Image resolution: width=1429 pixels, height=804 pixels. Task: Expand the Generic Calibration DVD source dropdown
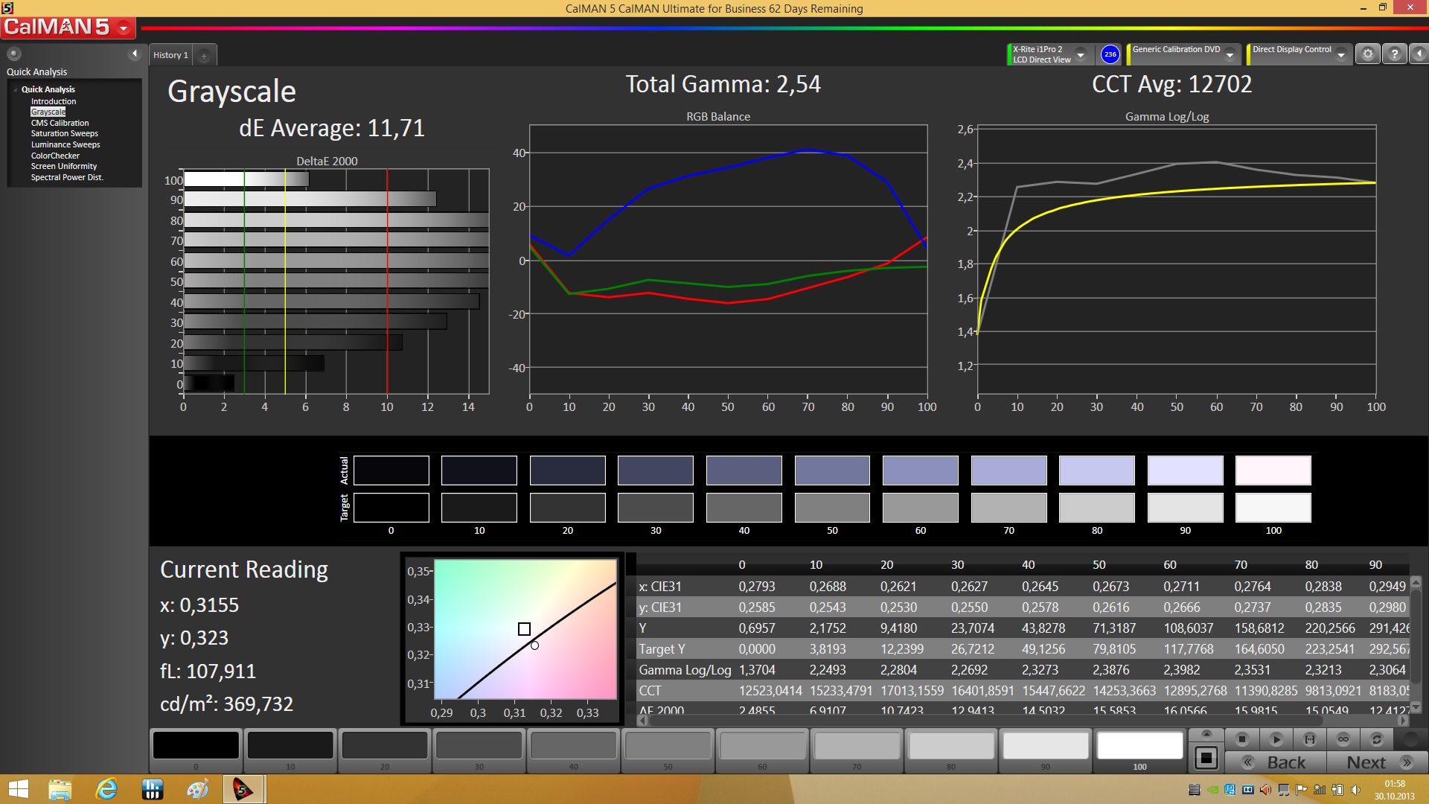point(1230,55)
